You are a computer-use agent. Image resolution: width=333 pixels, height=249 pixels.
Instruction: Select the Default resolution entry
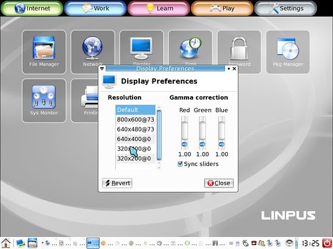tap(135, 110)
